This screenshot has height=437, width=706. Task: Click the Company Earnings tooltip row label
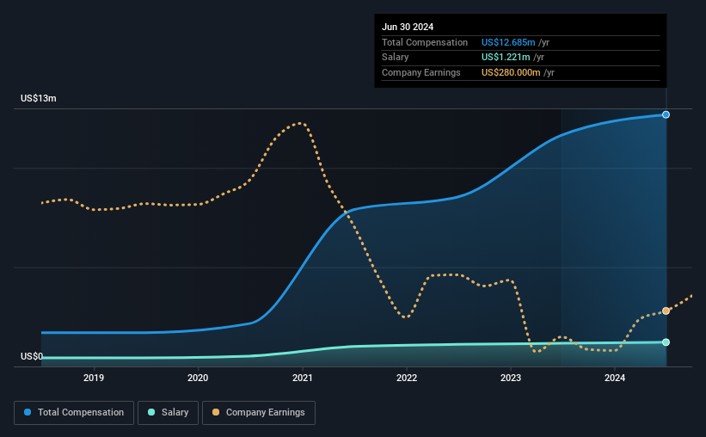[421, 72]
